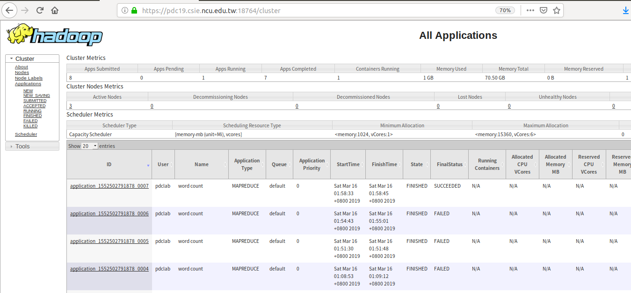
Task: Open the browser downloads arrow icon
Action: (x=626, y=10)
